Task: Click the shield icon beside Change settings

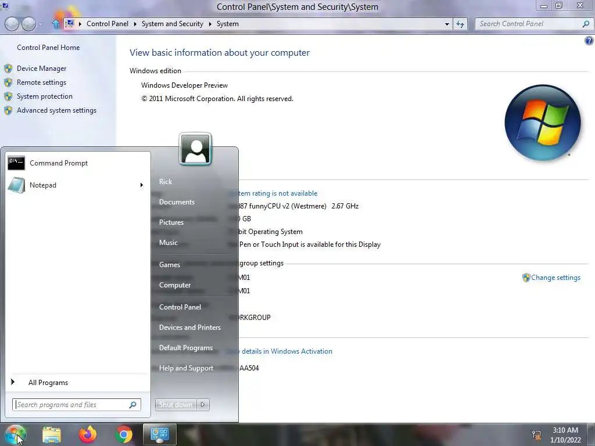Action: coord(526,278)
